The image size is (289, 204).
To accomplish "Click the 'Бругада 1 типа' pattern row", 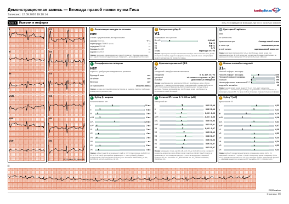I will 120,75.
